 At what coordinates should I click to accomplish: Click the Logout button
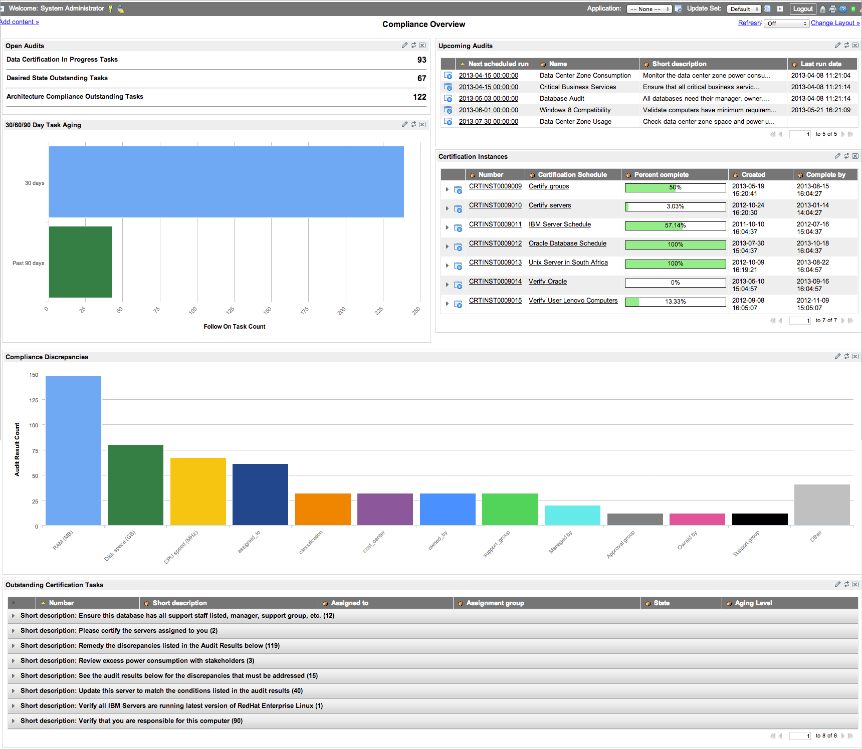point(803,9)
